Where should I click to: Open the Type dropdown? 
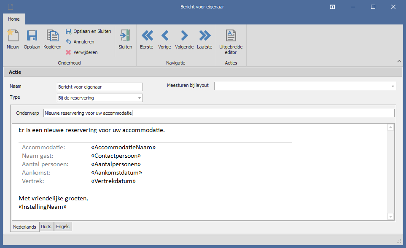(139, 98)
